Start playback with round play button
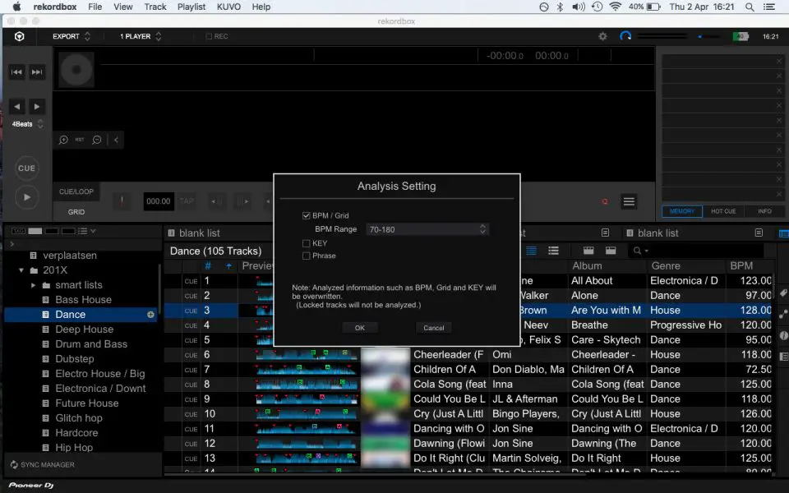Viewport: 789px width, 493px height. point(26,197)
